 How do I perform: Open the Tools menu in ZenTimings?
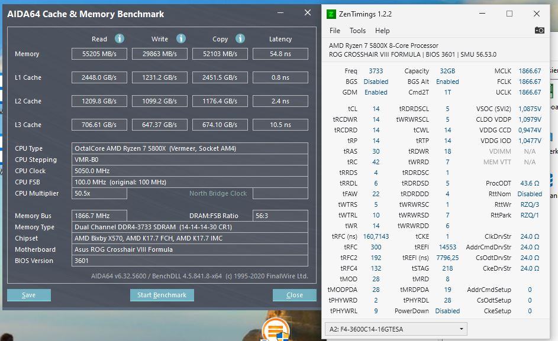[x=357, y=31]
